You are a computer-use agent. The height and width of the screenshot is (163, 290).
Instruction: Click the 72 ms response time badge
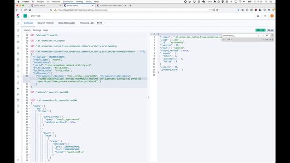coord(271,30)
